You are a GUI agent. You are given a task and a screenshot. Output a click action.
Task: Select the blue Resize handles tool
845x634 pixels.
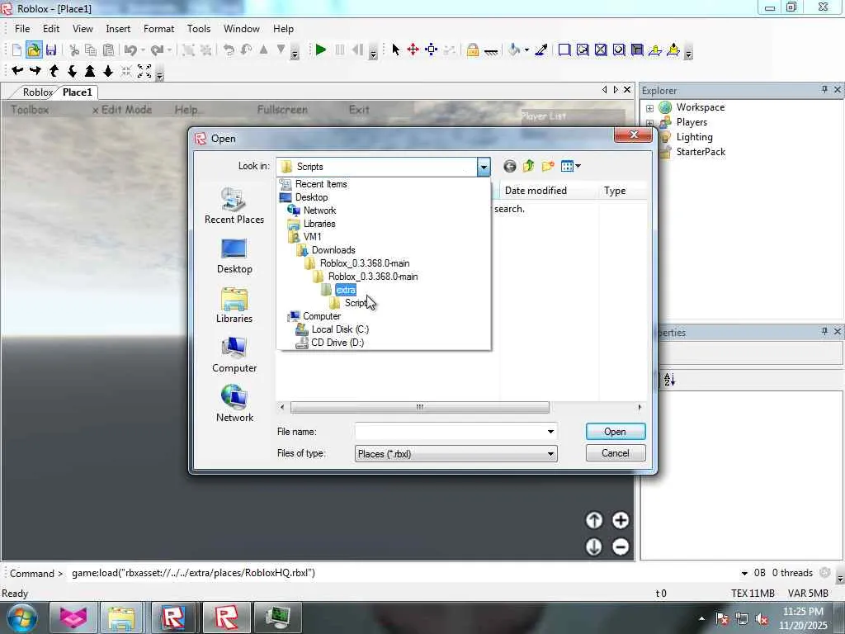431,50
